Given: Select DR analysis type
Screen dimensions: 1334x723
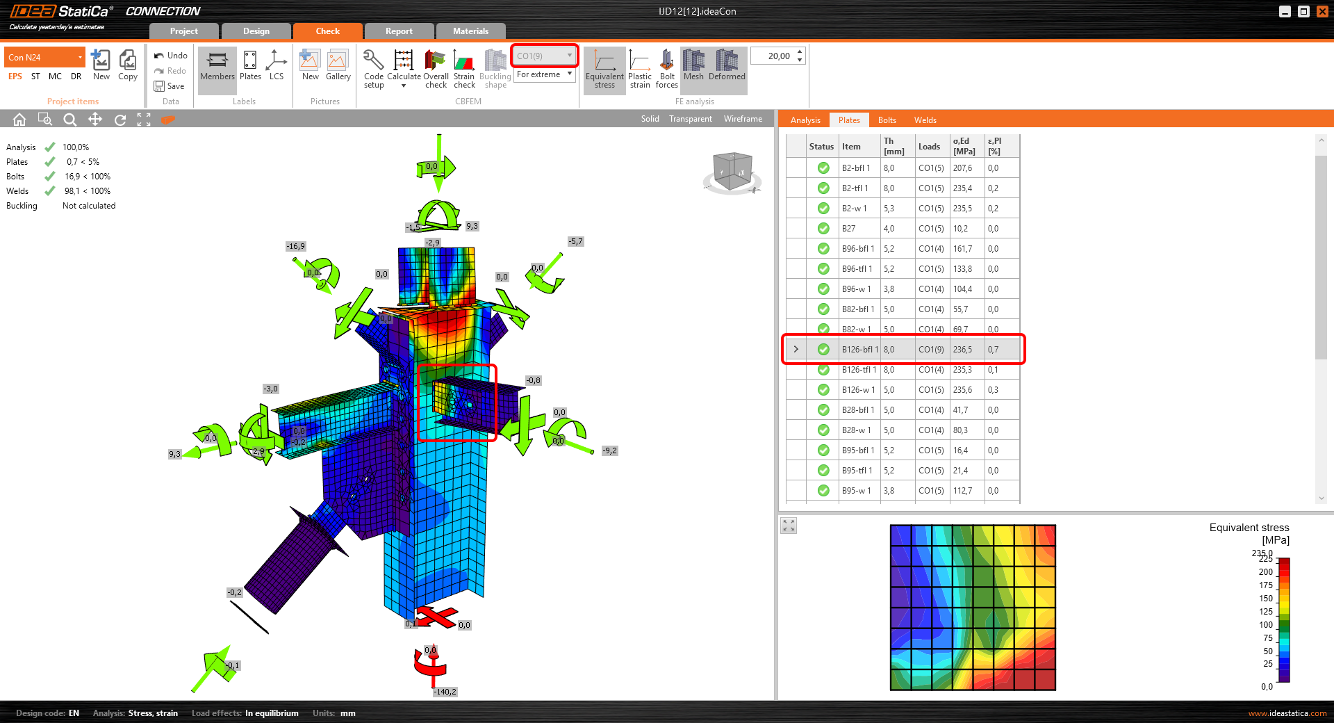Looking at the screenshot, I should (76, 76).
